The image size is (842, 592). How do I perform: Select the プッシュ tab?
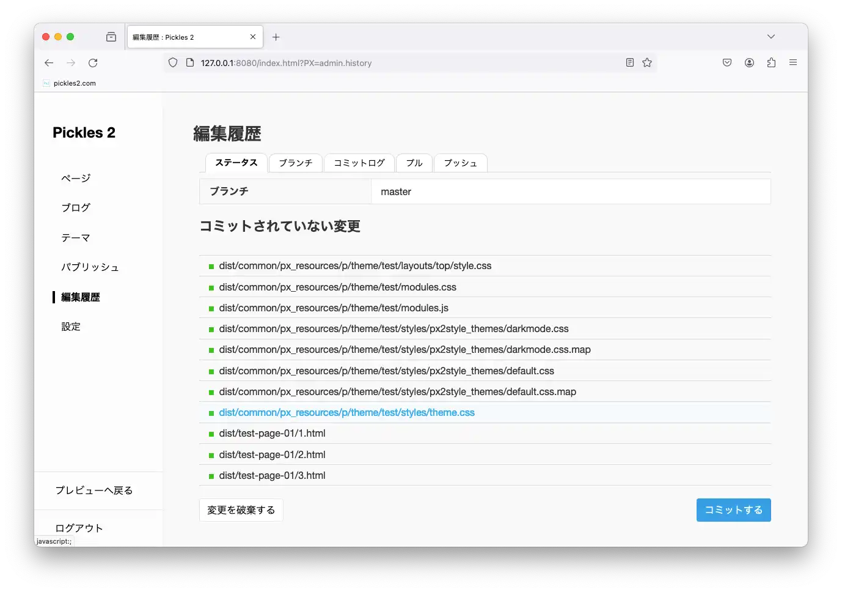(x=460, y=163)
